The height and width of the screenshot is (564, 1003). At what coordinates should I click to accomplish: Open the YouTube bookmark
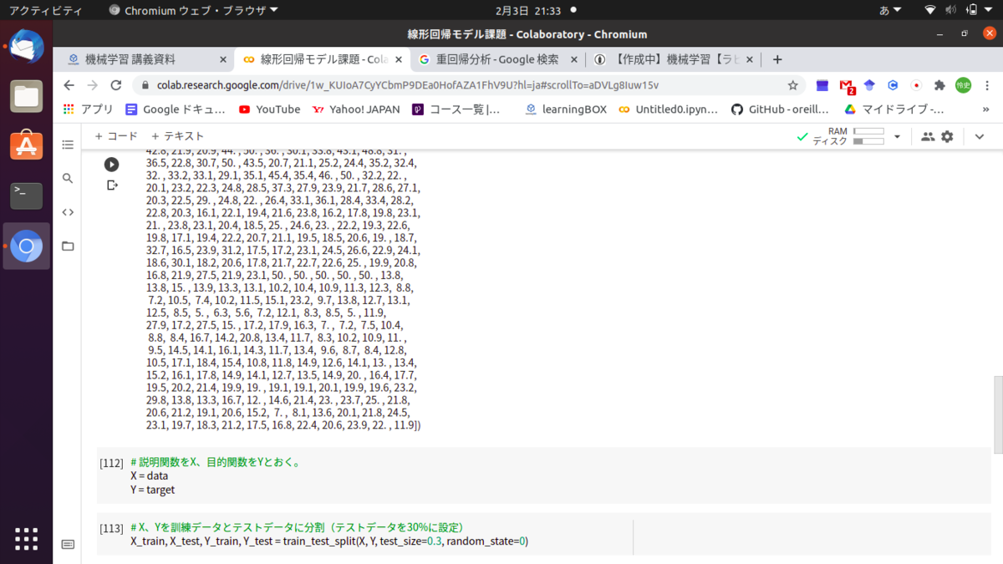pos(269,109)
